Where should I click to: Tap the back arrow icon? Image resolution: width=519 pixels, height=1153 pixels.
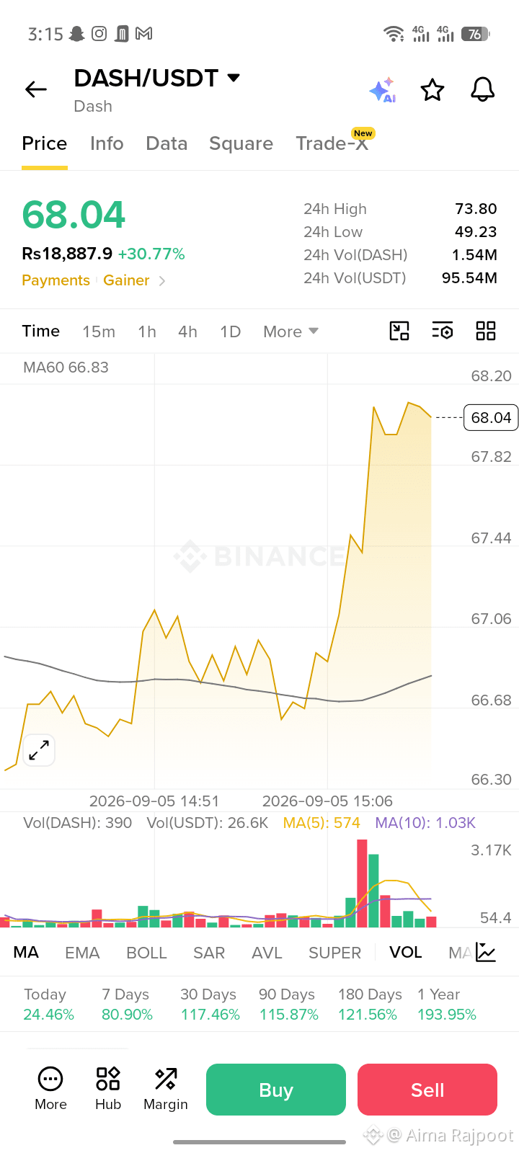point(35,89)
